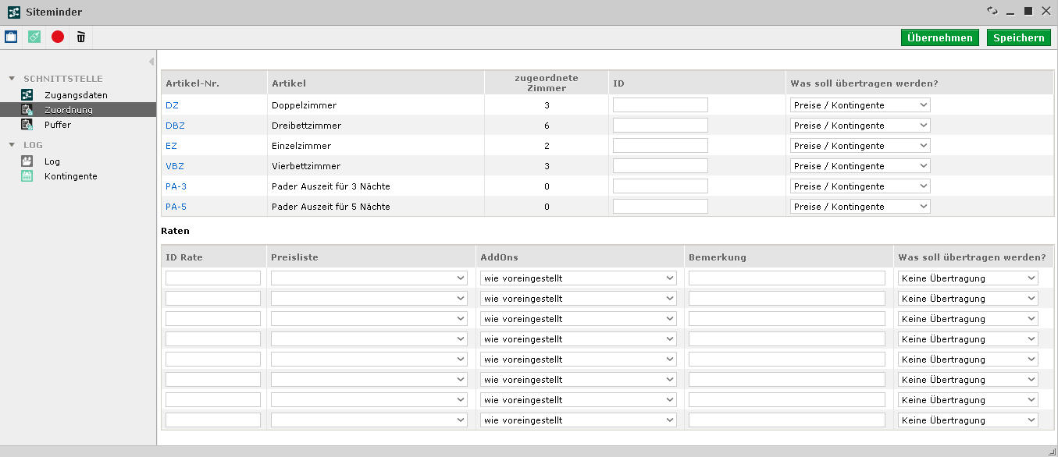Click the ID Rate field in last Raten row
Image resolution: width=1058 pixels, height=457 pixels.
213,420
